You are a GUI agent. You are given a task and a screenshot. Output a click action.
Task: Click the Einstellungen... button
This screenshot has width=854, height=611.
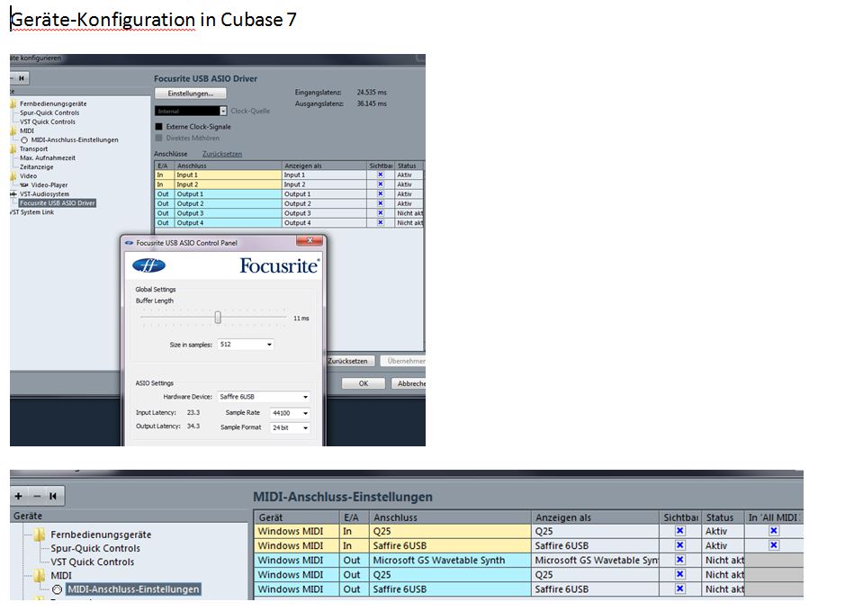190,94
